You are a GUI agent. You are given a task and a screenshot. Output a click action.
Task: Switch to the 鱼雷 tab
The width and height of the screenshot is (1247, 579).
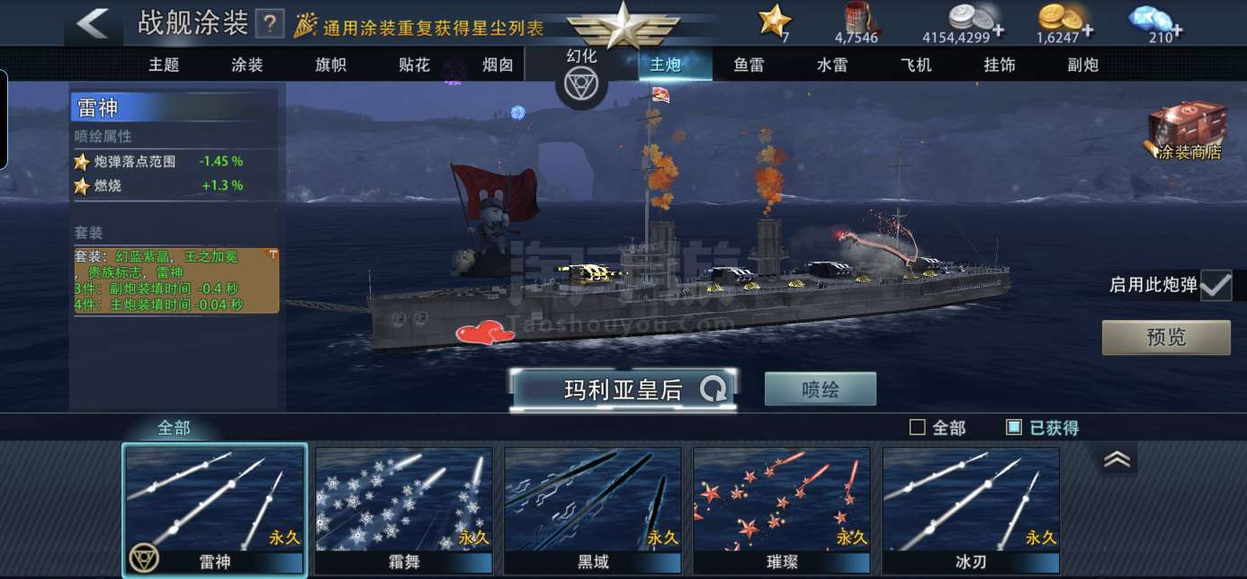click(749, 65)
